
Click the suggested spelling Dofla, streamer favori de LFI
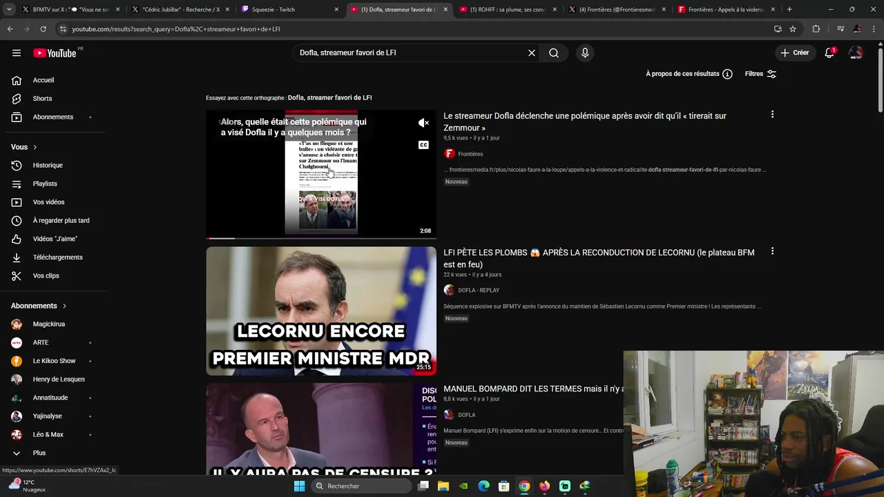coord(329,98)
